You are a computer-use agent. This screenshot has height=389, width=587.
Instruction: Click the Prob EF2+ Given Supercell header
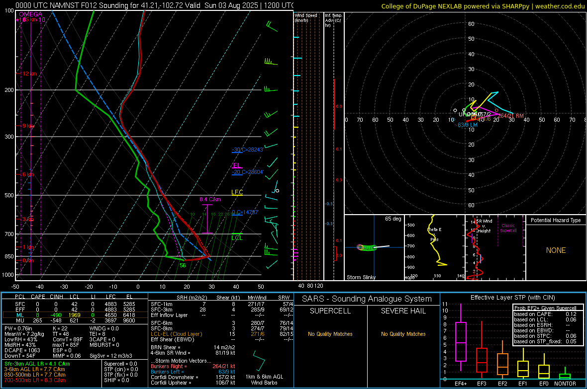[x=545, y=308]
